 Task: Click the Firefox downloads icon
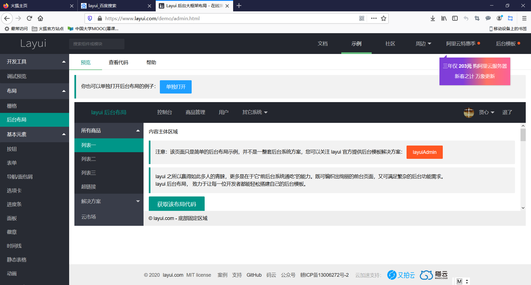[433, 18]
